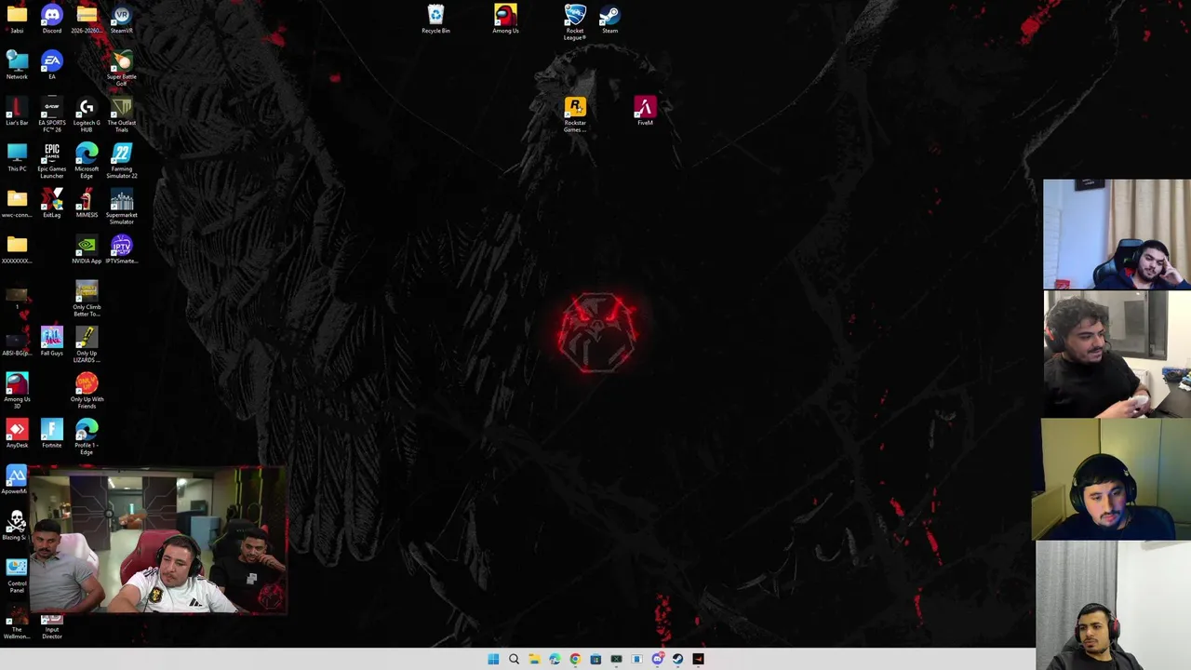Launch Among Us top desktop shortcut
The height and width of the screenshot is (670, 1191).
(505, 19)
